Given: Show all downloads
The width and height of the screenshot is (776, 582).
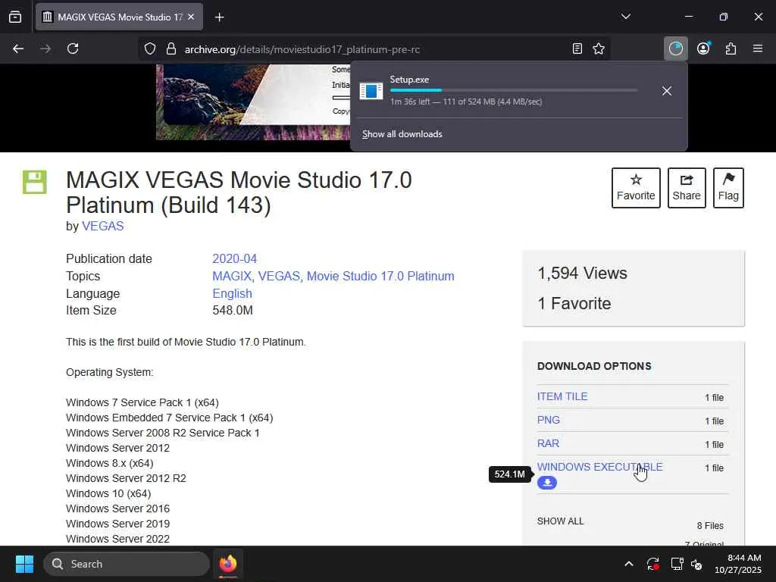Looking at the screenshot, I should tap(402, 134).
